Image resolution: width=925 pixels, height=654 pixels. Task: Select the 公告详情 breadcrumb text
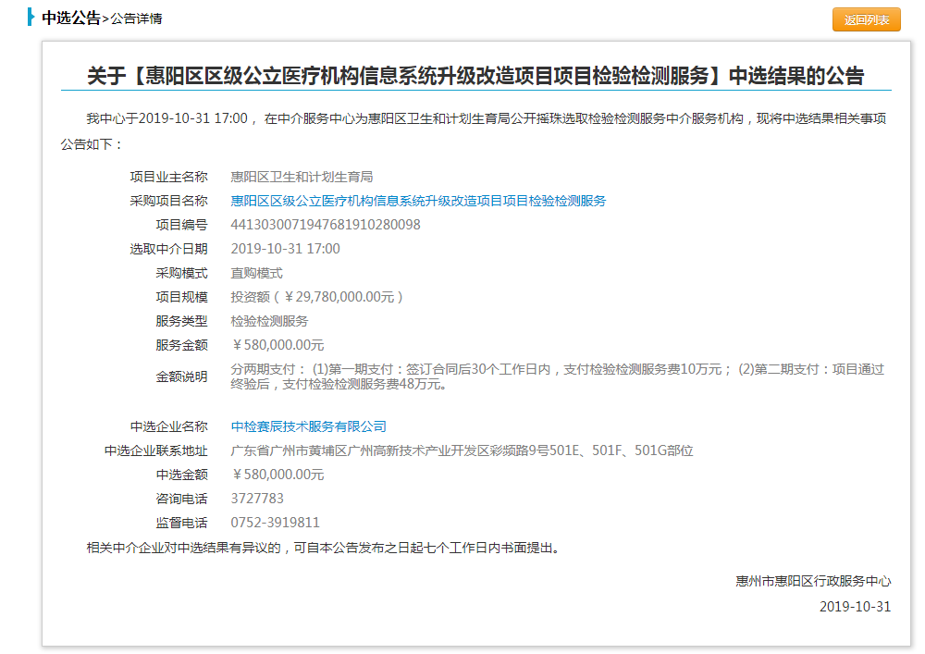[x=136, y=19]
